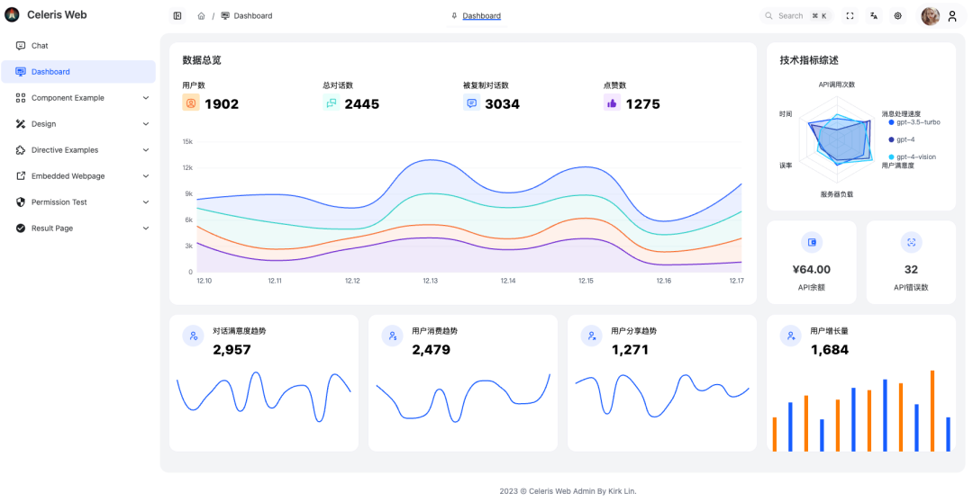Click the Celeris Web logo icon
This screenshot has height=502, width=973.
(12, 15)
